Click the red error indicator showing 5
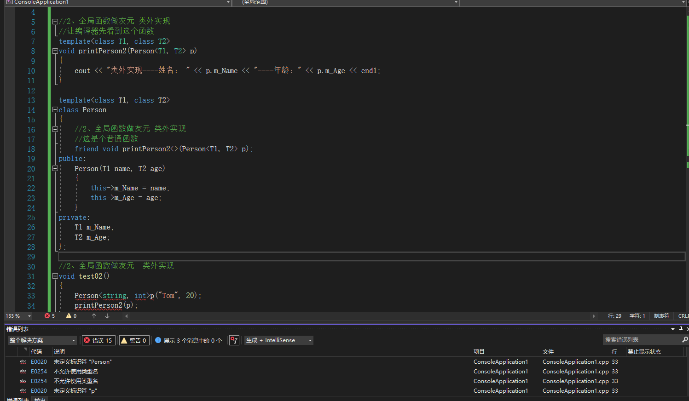Image resolution: width=689 pixels, height=401 pixels. click(x=50, y=316)
